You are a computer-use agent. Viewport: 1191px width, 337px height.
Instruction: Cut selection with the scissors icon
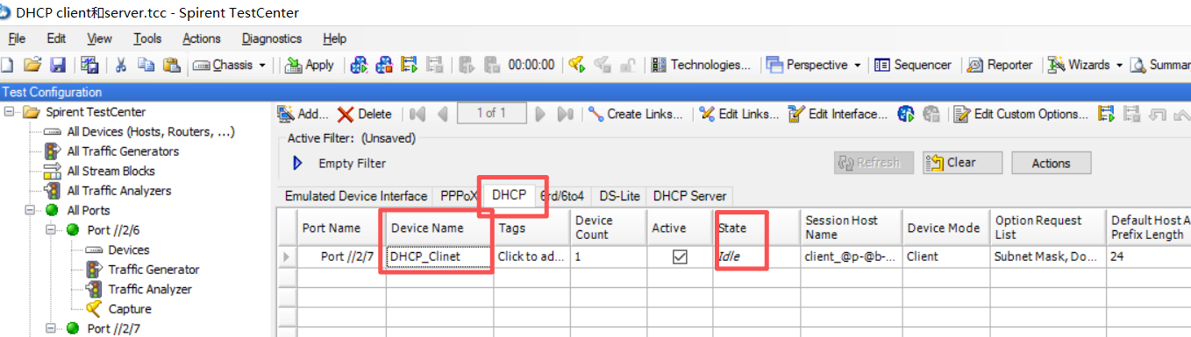(122, 65)
